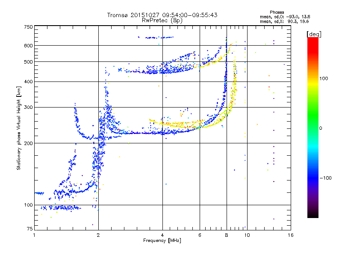Image resolution: width=342 pixels, height=256 pixels.
Task: Click the phase colorbar gradient
Action: pos(313,127)
